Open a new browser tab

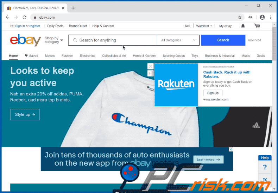tap(73, 8)
